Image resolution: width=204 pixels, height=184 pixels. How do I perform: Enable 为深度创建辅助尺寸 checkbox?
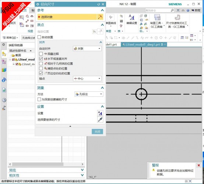39,99
